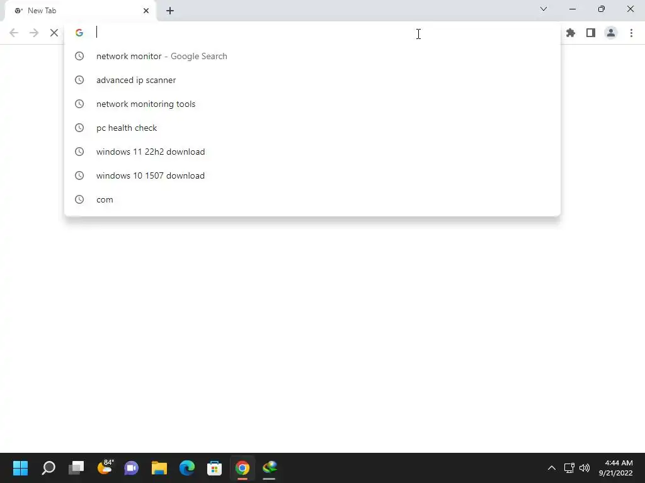Choose 'com' history suggestion
The image size is (645, 483).
pos(312,199)
